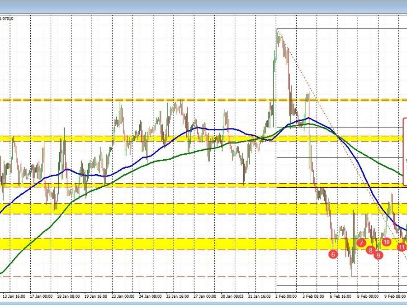The height and width of the screenshot is (305, 407).
Task: Click the 1.07010 price label
Action: click(7, 19)
